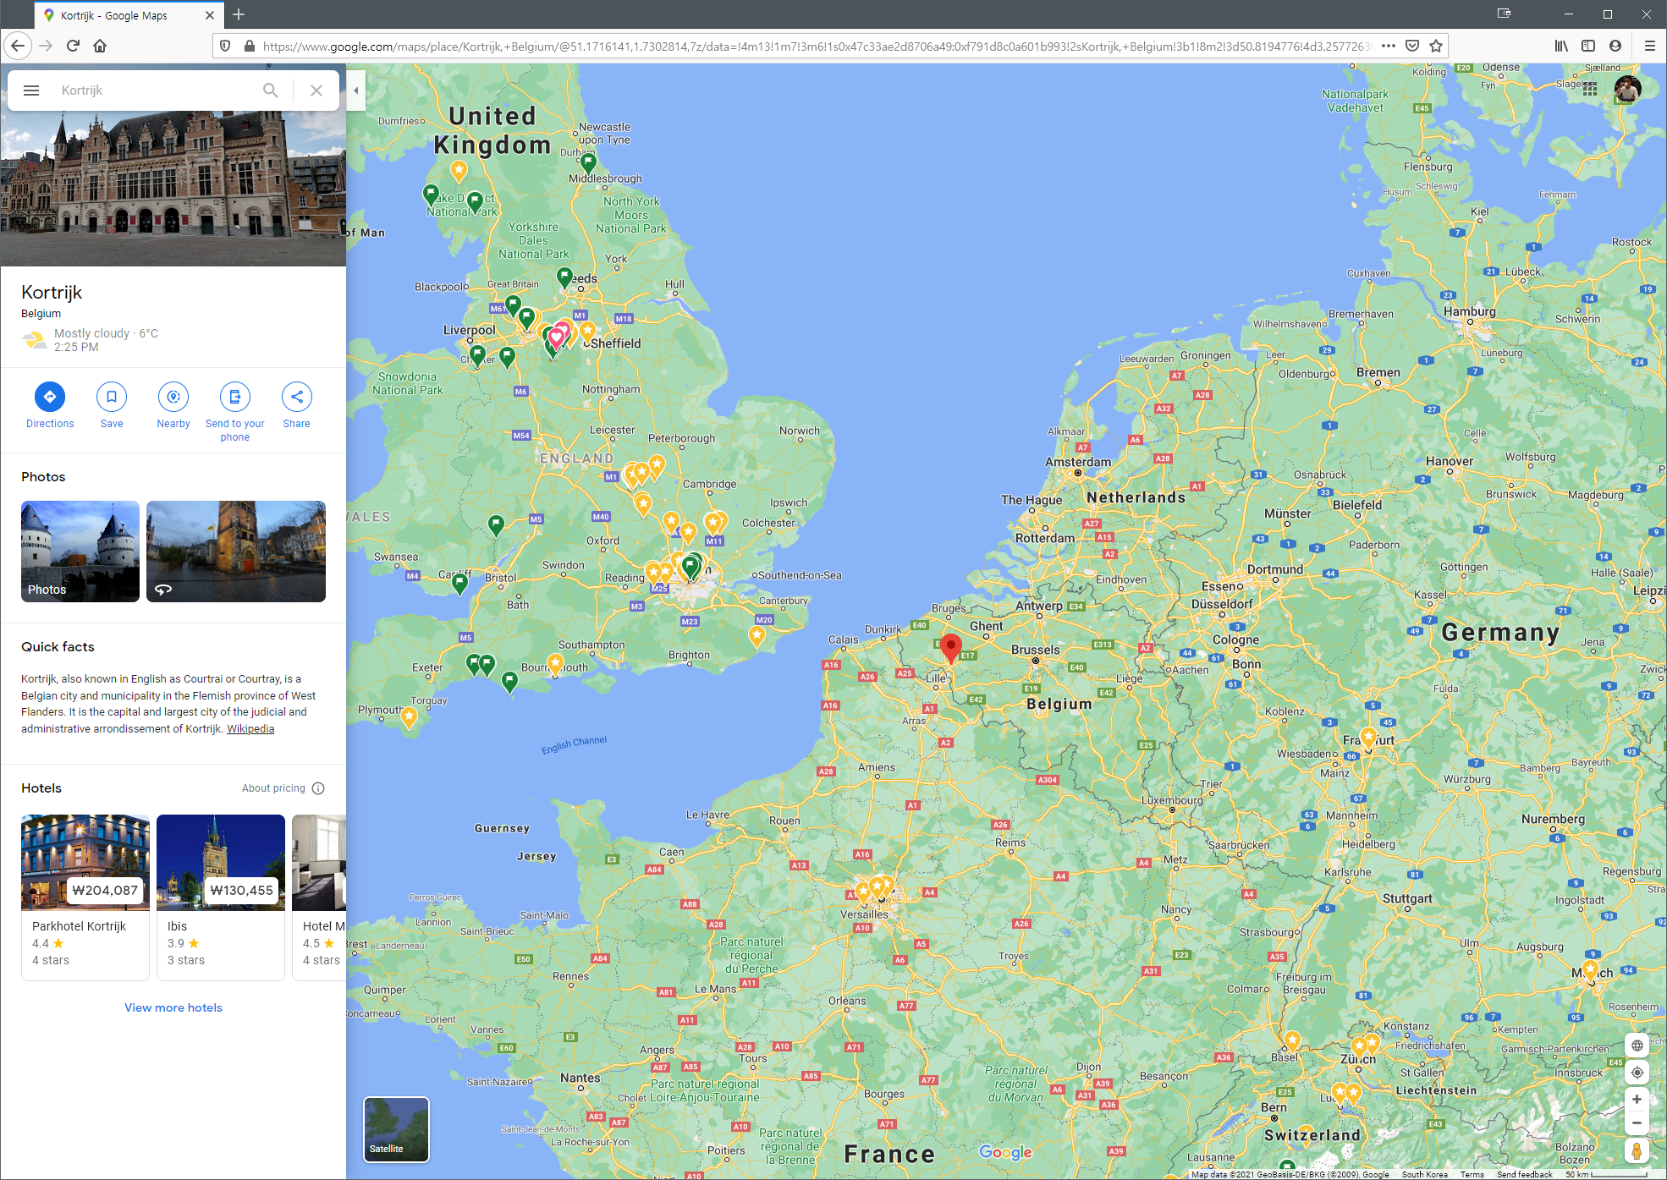Click the Nearby search icon
This screenshot has height=1180, width=1667.
point(173,397)
